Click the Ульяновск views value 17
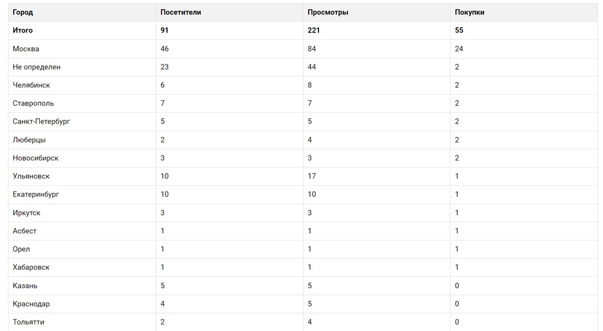Image resolution: width=603 pixels, height=331 pixels. pos(312,176)
